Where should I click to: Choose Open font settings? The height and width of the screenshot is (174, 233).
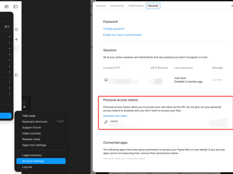[41, 145]
